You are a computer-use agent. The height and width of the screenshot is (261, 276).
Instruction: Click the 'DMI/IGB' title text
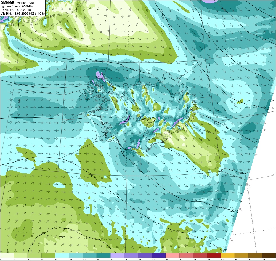pyautogui.click(x=7, y=3)
